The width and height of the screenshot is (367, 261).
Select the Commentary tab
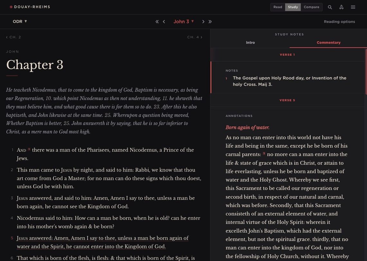[328, 42]
